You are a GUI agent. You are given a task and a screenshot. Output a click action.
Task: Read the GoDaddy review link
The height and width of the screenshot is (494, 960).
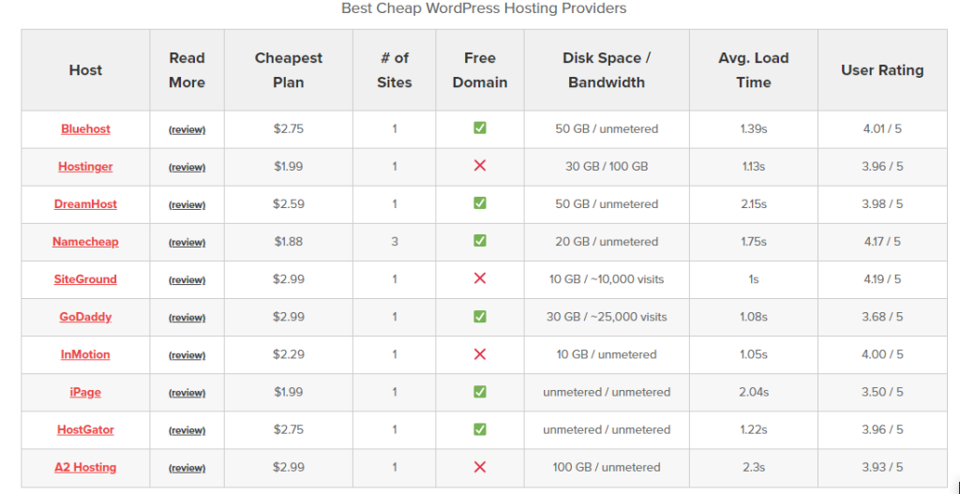coord(187,318)
